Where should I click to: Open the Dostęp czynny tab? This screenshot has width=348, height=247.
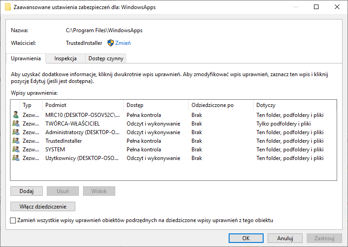click(x=106, y=58)
